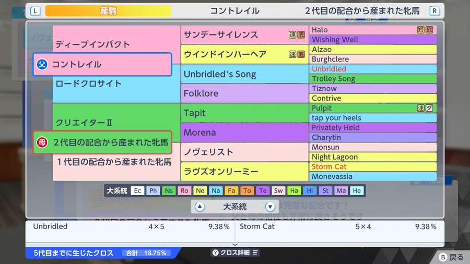The image size is (470, 264).
Task: Click the mother (母) badge icon
Action: (42, 142)
